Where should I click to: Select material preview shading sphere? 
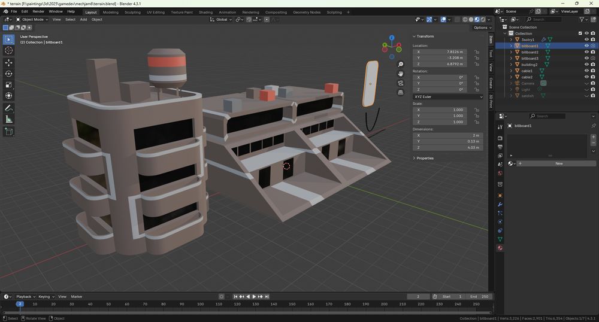[x=477, y=20]
